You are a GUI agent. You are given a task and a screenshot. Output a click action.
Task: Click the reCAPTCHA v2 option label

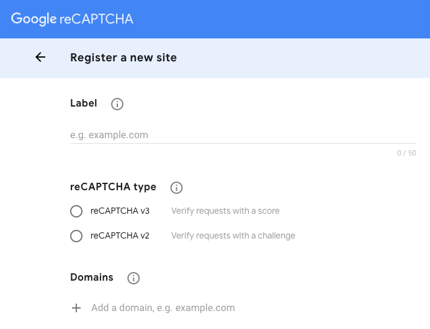120,235
